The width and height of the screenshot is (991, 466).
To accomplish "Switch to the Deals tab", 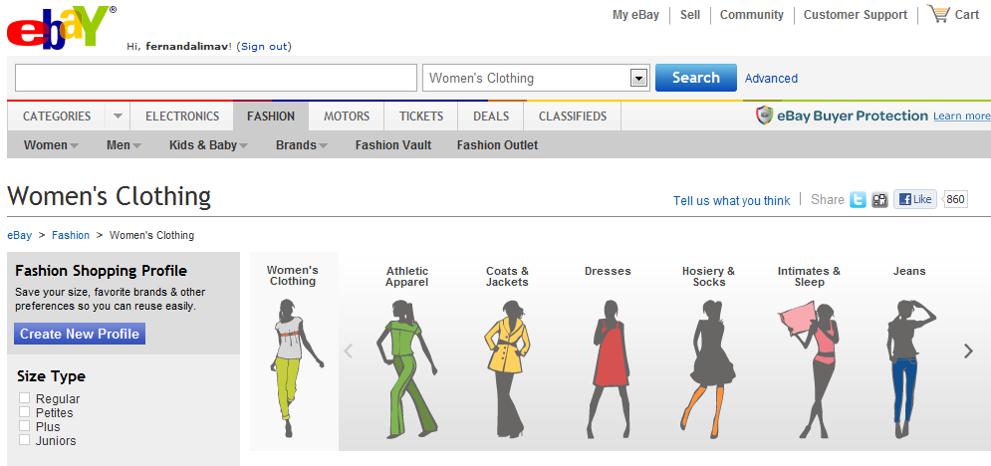I will 491,116.
